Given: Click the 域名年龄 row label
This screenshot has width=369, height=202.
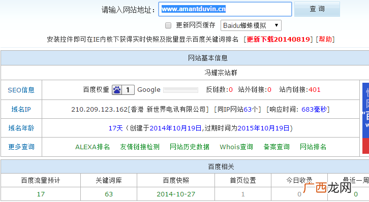Looking at the screenshot, I should 21,128.
